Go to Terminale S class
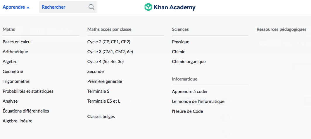This screenshot has width=311, height=139. tap(98, 91)
